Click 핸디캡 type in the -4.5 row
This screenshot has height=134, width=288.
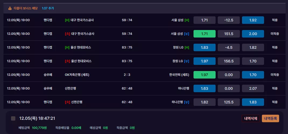click(48, 47)
